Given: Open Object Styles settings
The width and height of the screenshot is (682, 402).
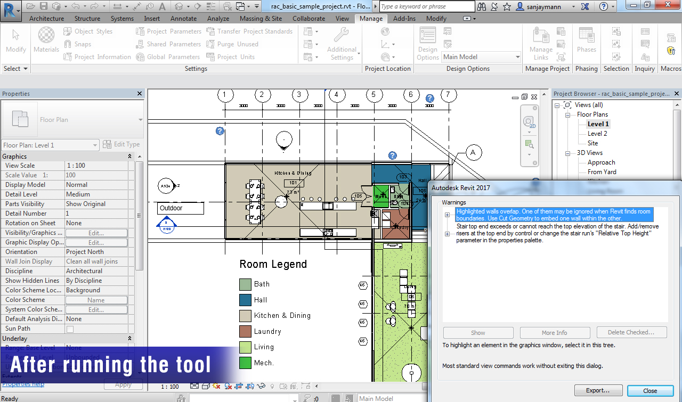Looking at the screenshot, I should point(88,31).
